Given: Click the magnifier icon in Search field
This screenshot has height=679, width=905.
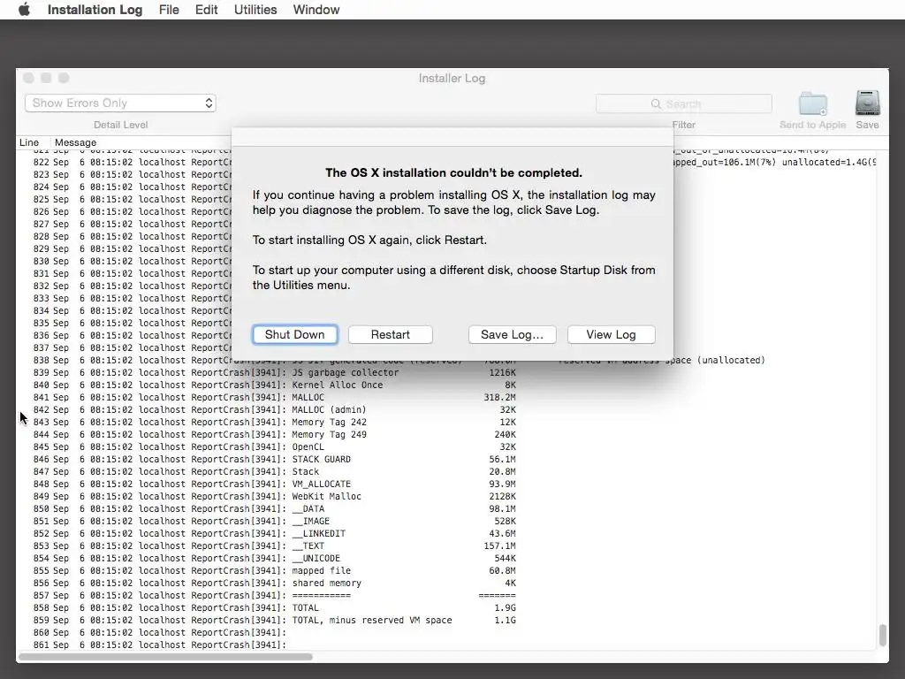Looking at the screenshot, I should tap(656, 104).
